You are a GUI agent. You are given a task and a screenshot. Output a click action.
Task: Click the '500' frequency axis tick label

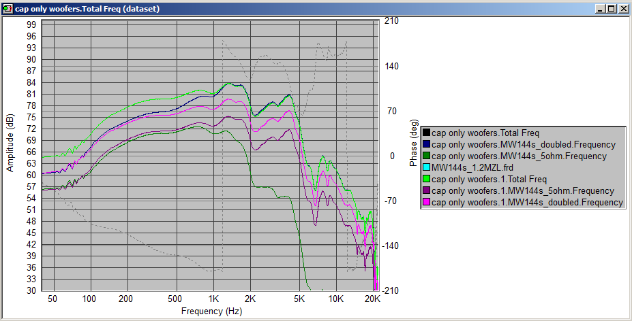coord(176,299)
